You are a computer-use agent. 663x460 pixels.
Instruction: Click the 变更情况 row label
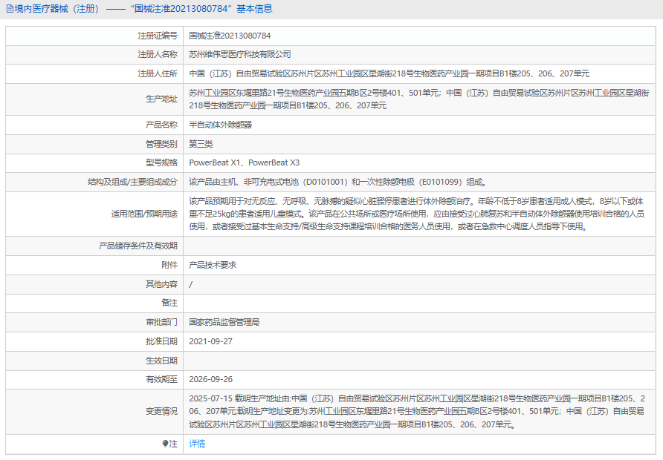161,411
